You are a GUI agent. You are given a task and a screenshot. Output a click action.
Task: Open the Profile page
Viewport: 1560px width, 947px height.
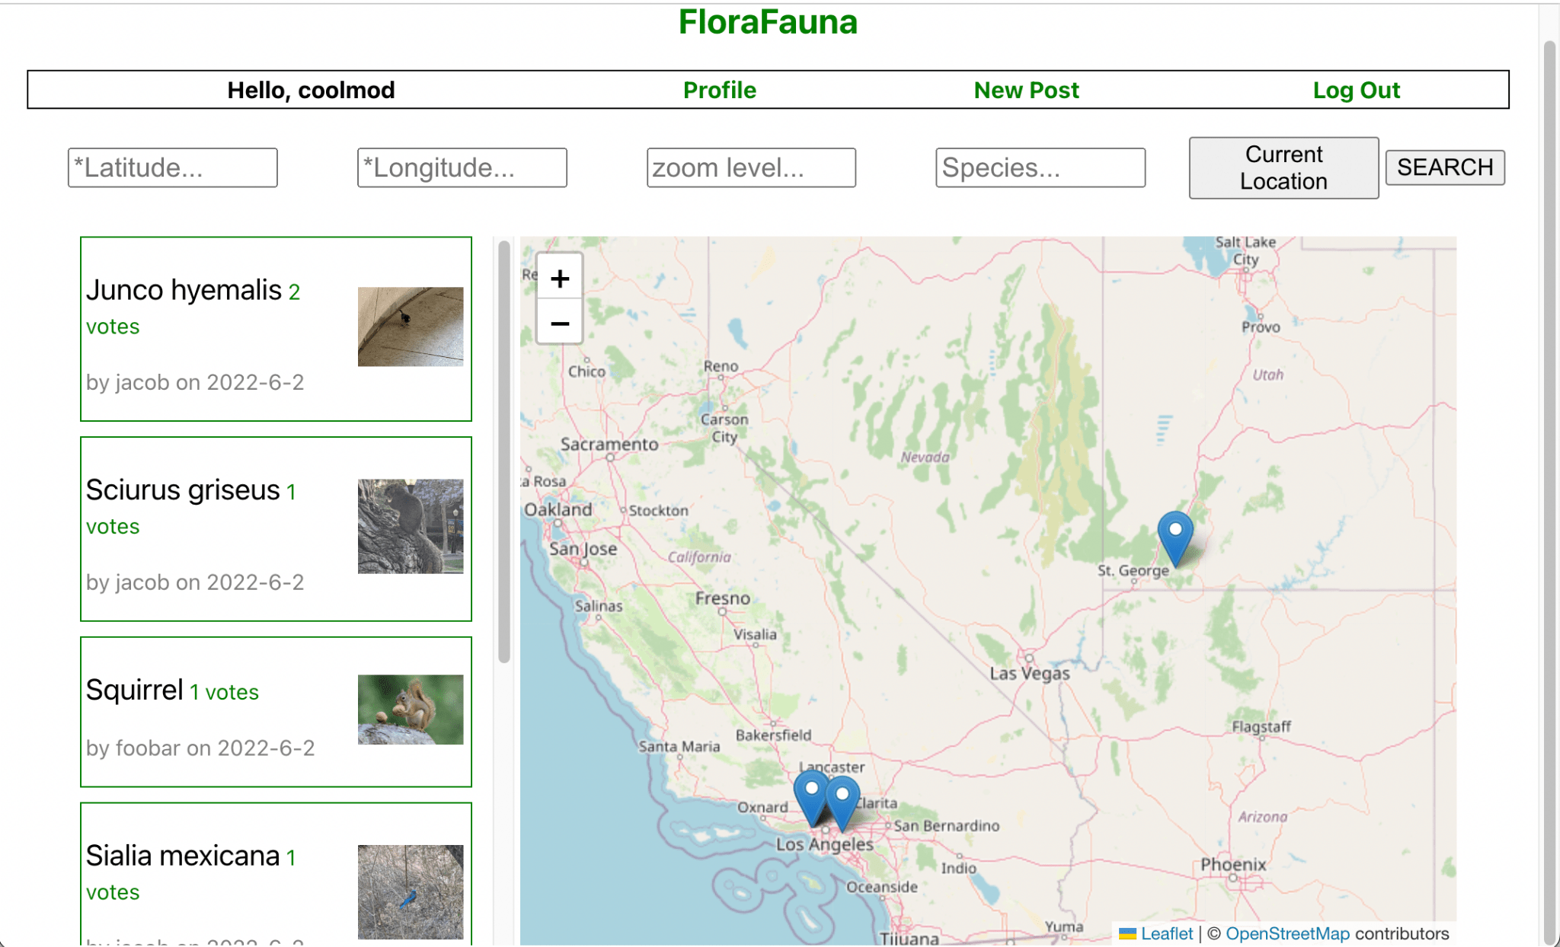coord(719,90)
